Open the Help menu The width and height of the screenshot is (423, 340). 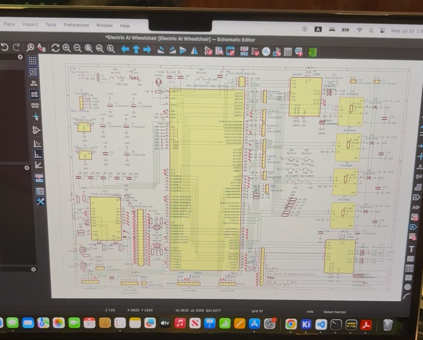[125, 26]
